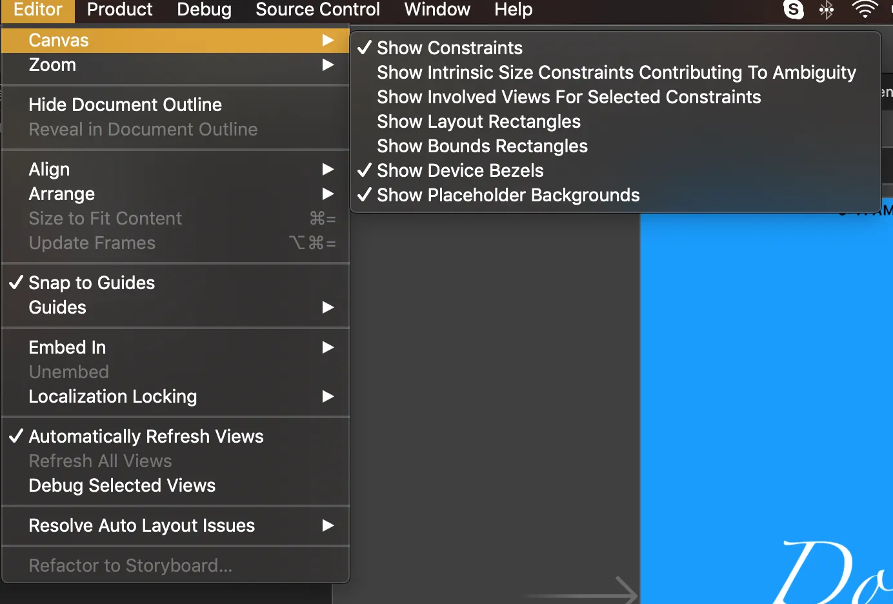Viewport: 893px width, 604px height.
Task: Select Debug Selected Views
Action: [x=122, y=486]
